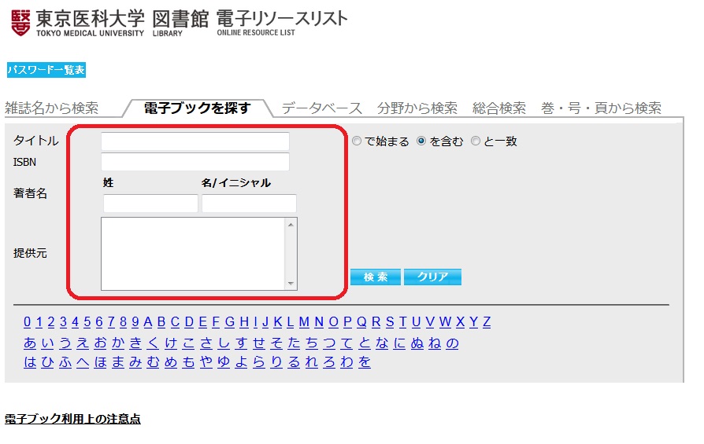Select the 電子ブックを探す tab
The width and height of the screenshot is (704, 444).
coord(197,108)
